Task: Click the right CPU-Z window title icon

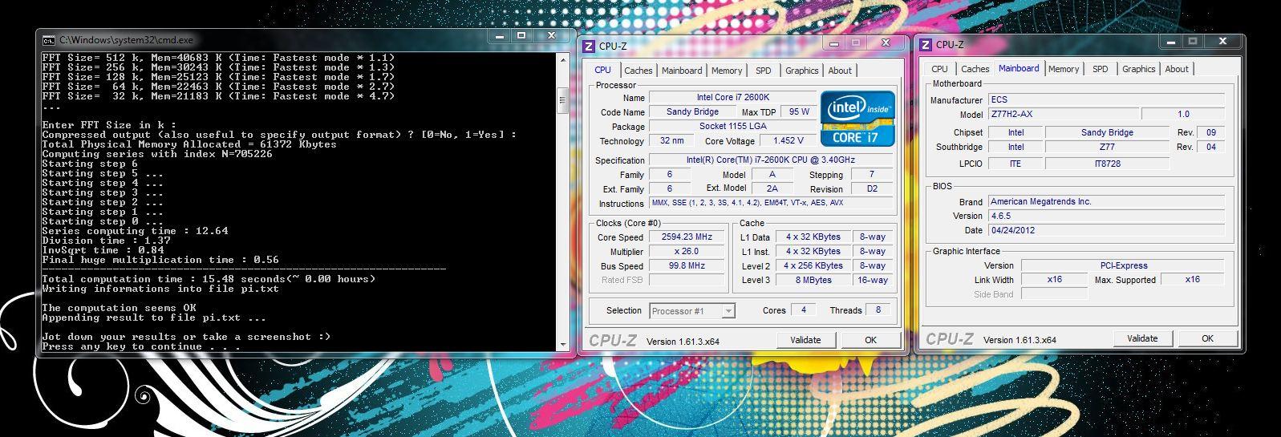Action: click(x=926, y=45)
